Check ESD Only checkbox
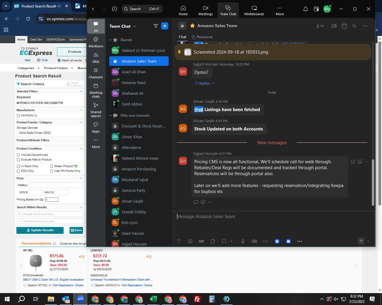This screenshot has width=382, height=305. 19,171
